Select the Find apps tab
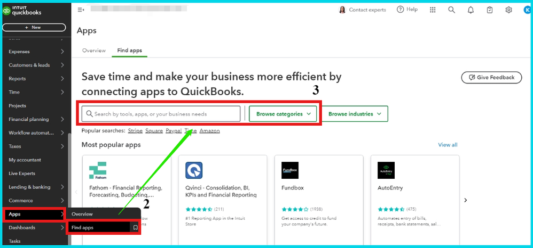Screen dimensions: 533x248 tap(129, 51)
